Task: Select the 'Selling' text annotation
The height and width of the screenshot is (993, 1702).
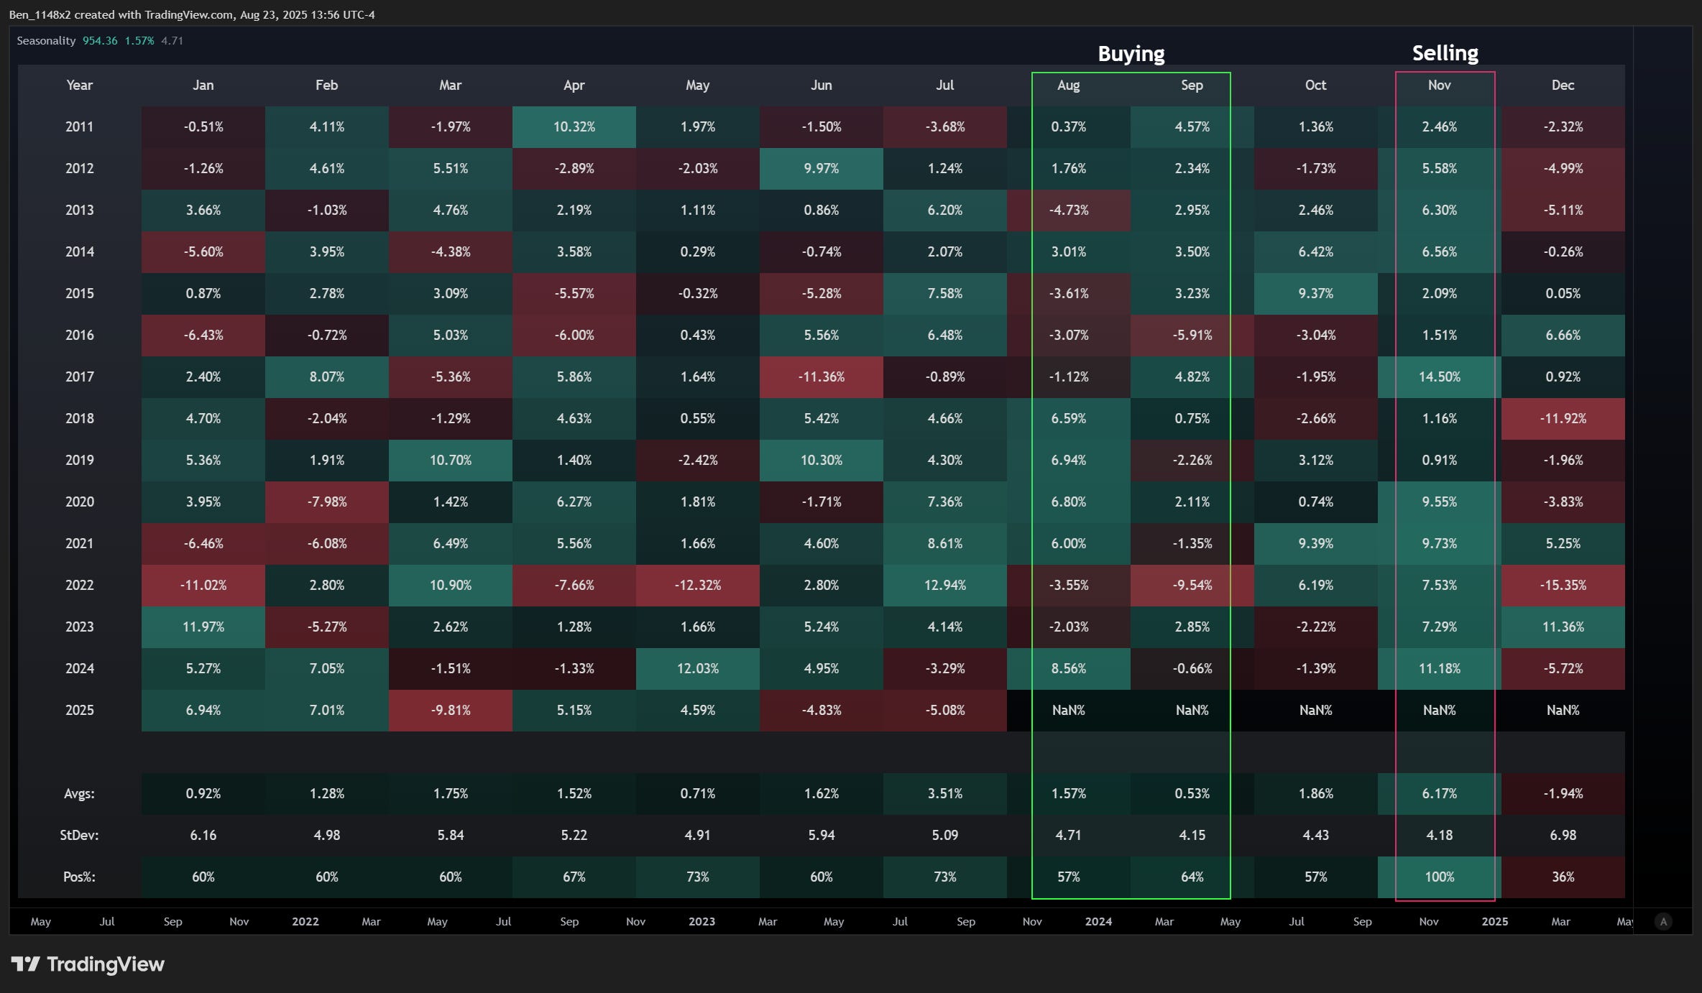Action: pyautogui.click(x=1445, y=53)
